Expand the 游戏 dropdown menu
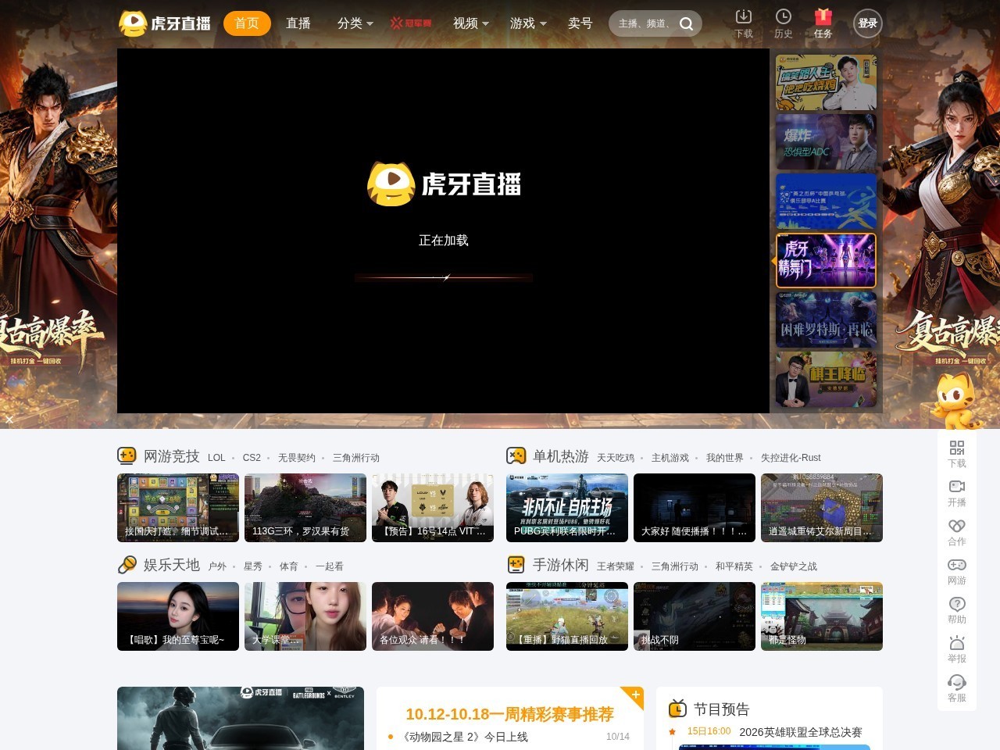Viewport: 1000px width, 750px height. [x=528, y=23]
